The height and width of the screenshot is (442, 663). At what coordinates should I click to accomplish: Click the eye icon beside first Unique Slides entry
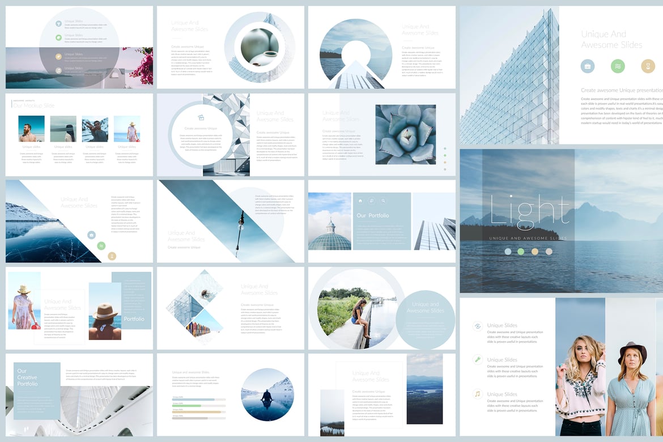click(x=477, y=326)
